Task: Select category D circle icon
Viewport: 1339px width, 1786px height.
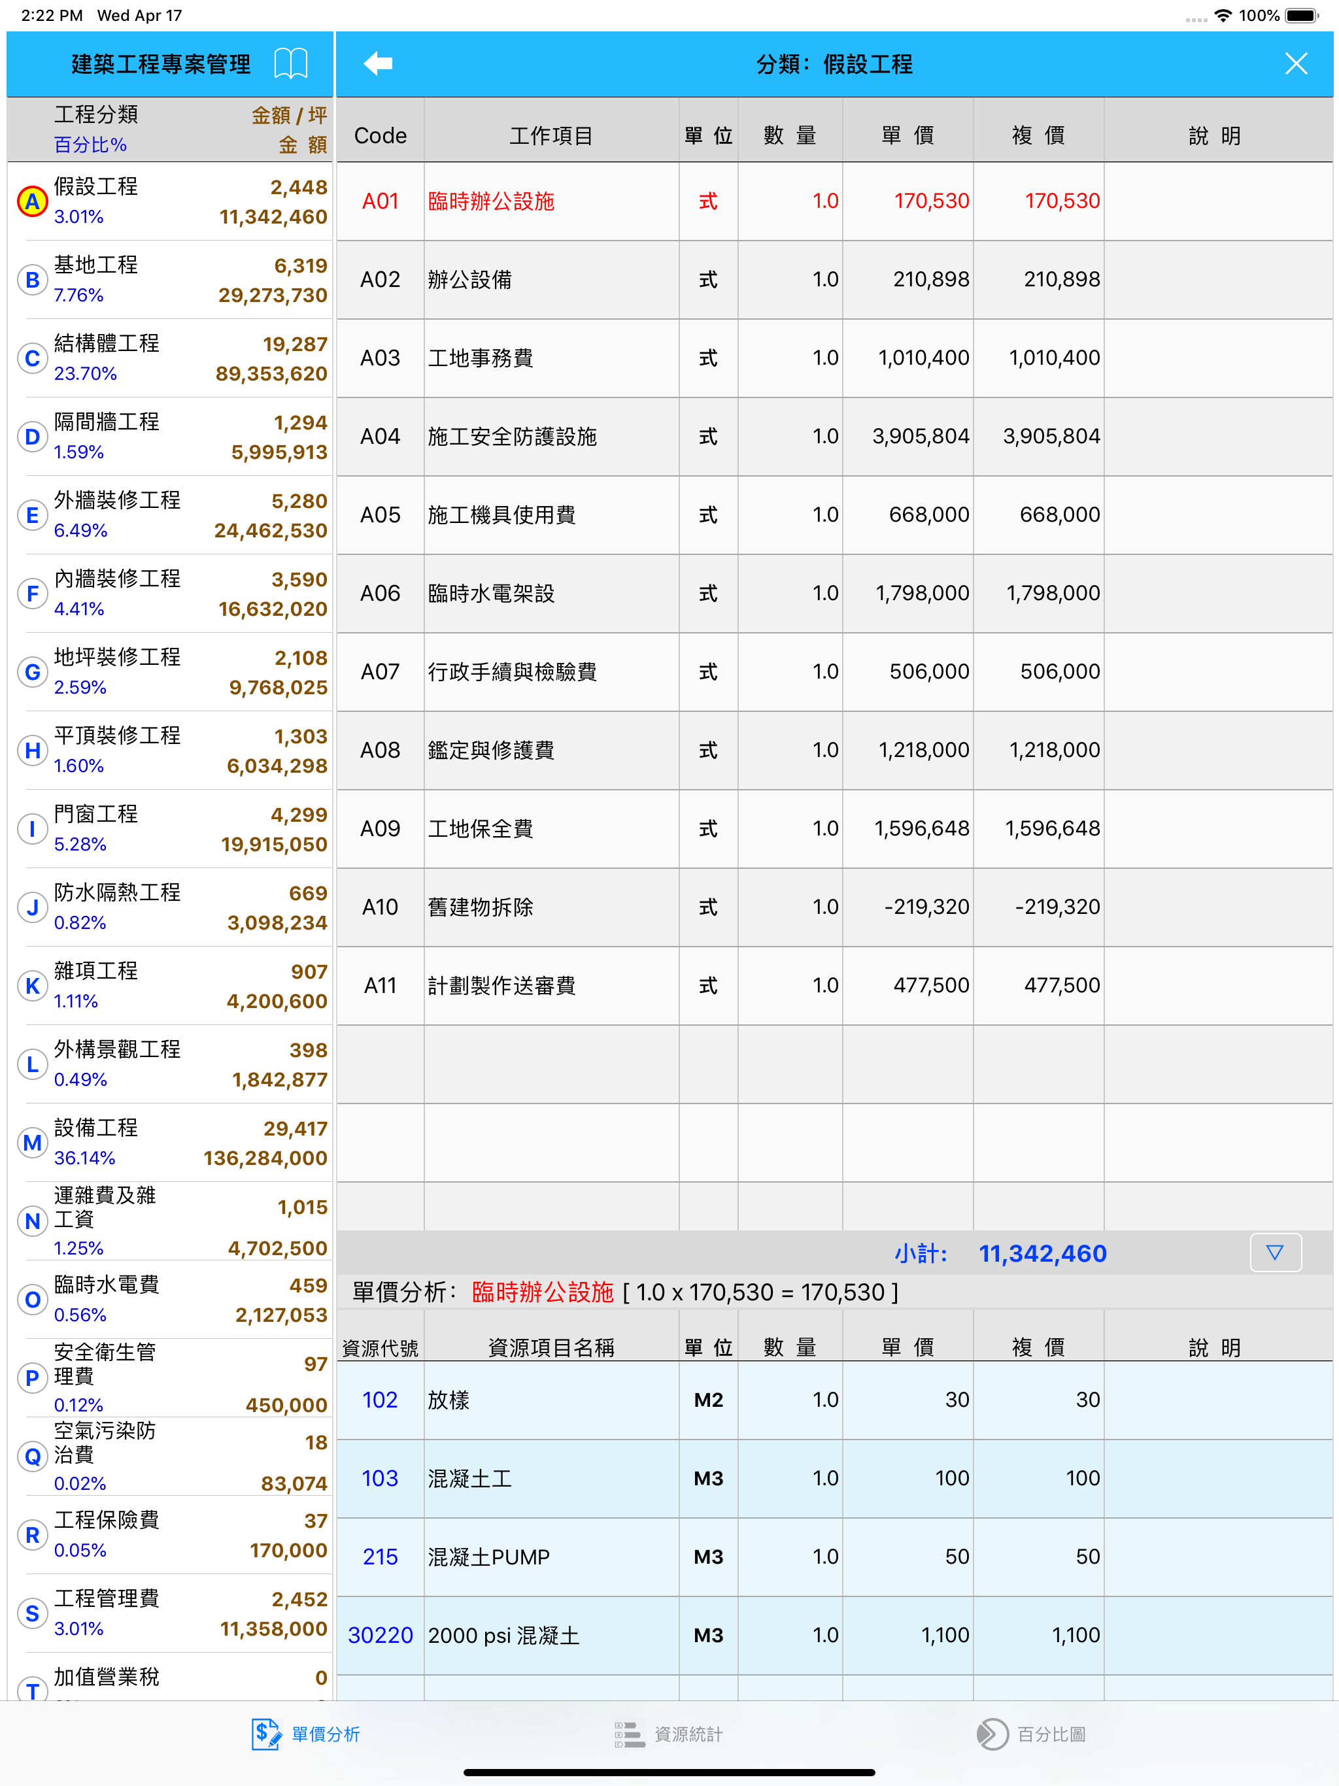Action: pyautogui.click(x=32, y=437)
